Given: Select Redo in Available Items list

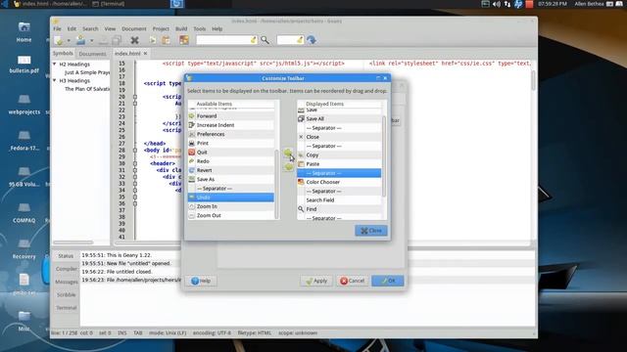Looking at the screenshot, I should coord(231,161).
